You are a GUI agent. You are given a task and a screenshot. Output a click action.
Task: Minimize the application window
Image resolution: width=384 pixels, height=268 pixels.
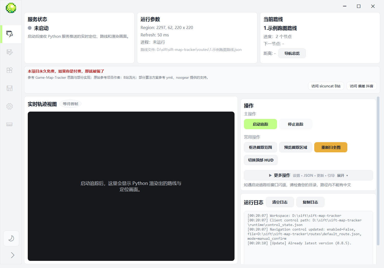[345, 6]
